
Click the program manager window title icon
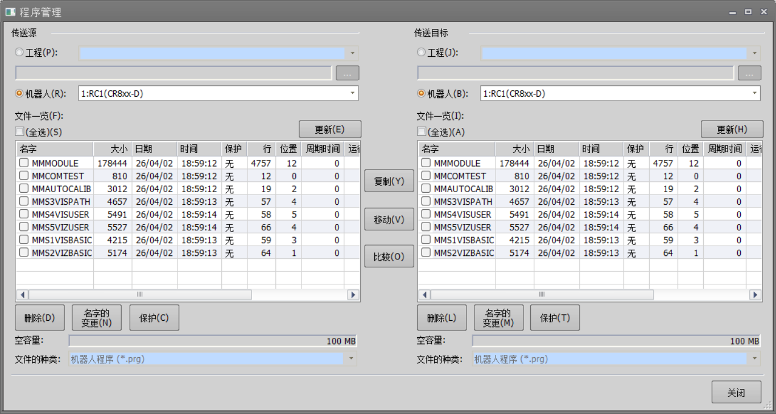tap(10, 12)
